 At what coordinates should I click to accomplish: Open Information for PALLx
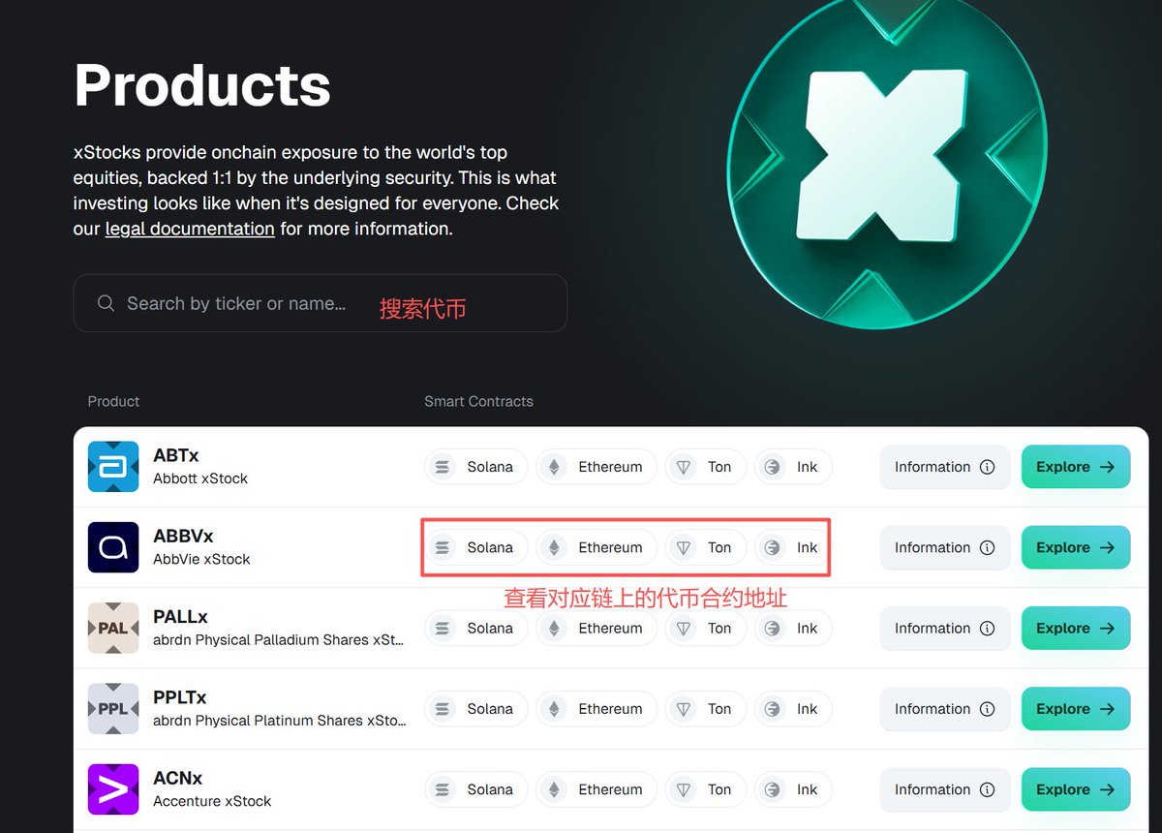point(944,628)
